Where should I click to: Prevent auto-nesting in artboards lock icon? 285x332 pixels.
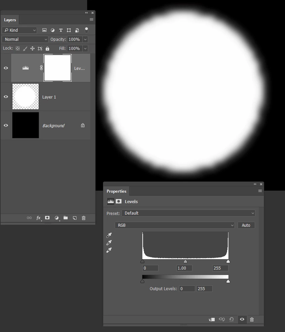[x=40, y=49]
